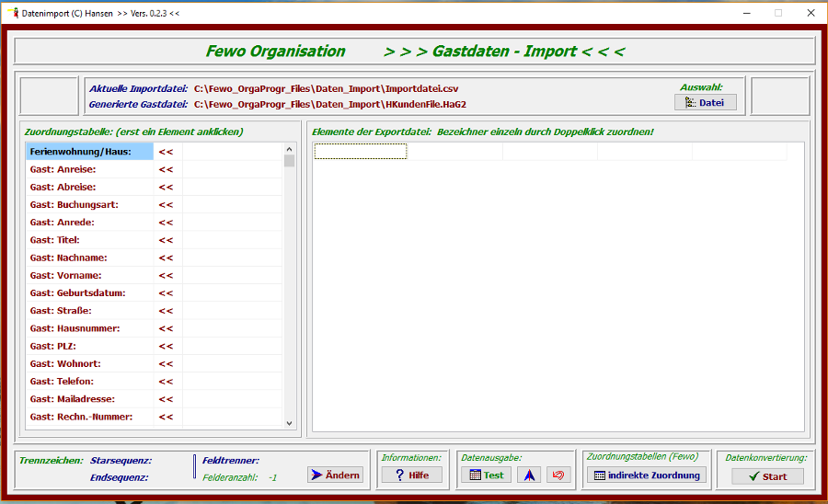The width and height of the screenshot is (828, 504).
Task: Click the << marker next to Gast: PLZ
Action: 166,346
